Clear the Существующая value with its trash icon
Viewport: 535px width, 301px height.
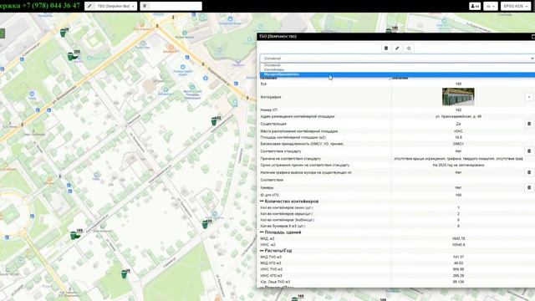[x=529, y=124]
